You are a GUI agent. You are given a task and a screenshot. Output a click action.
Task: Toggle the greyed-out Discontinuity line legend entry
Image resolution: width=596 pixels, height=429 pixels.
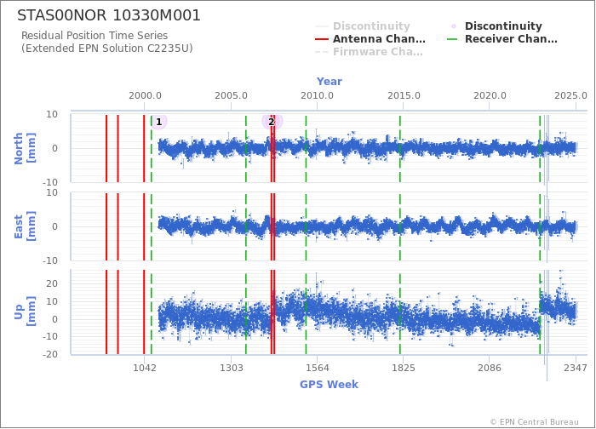(x=363, y=26)
